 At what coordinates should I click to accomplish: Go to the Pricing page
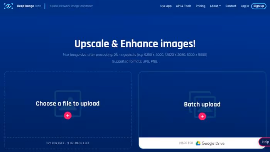201,6
